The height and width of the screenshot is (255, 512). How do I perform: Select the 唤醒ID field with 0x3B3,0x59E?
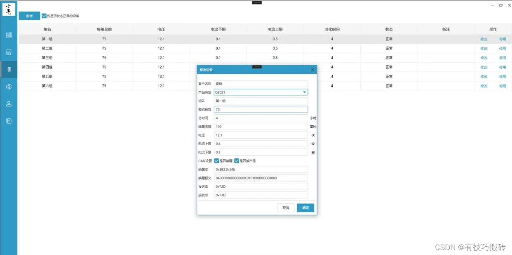pos(261,169)
